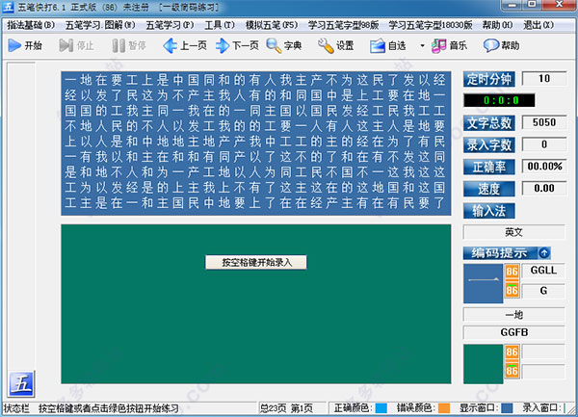Minimize the 五笔快打 window
Viewport: 578px width, 417px height.
(x=512, y=5)
